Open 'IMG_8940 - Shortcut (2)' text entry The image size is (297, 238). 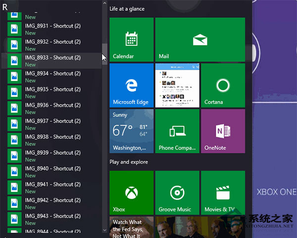click(x=53, y=169)
